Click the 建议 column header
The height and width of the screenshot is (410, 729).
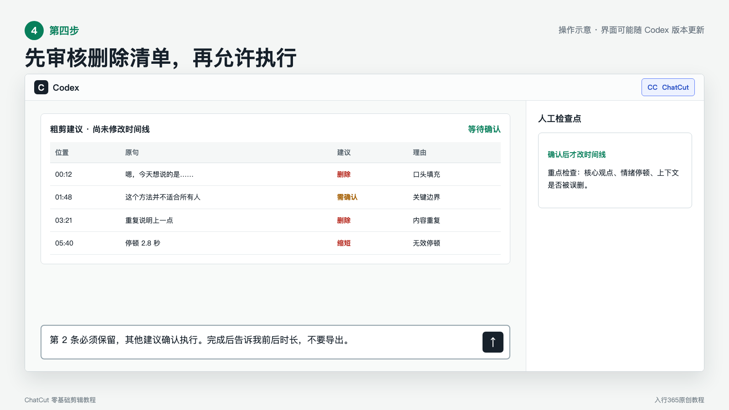[x=344, y=153]
